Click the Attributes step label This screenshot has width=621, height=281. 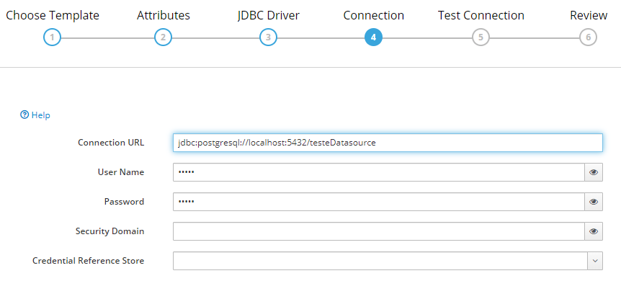(163, 15)
